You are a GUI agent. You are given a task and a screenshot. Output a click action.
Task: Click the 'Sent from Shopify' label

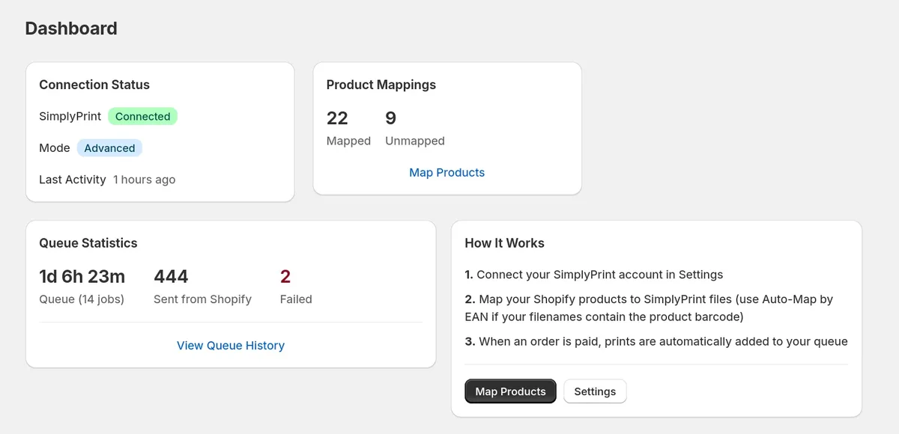tap(202, 299)
